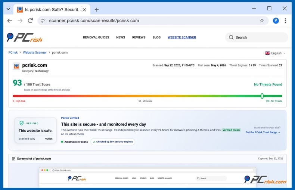Expand the English language dropdown
This screenshot has height=190, width=295.
[275, 53]
